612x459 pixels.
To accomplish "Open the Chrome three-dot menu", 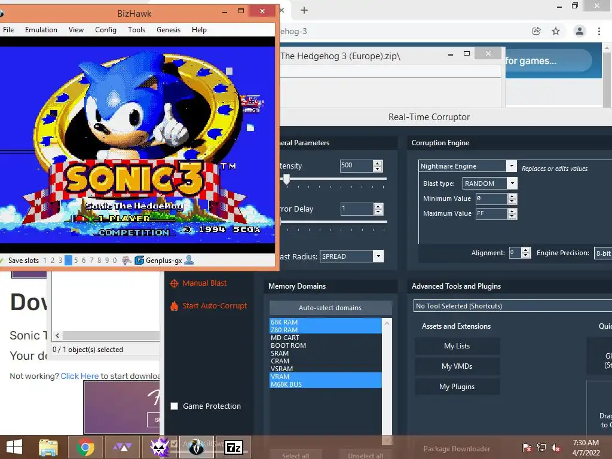I will coord(599,31).
